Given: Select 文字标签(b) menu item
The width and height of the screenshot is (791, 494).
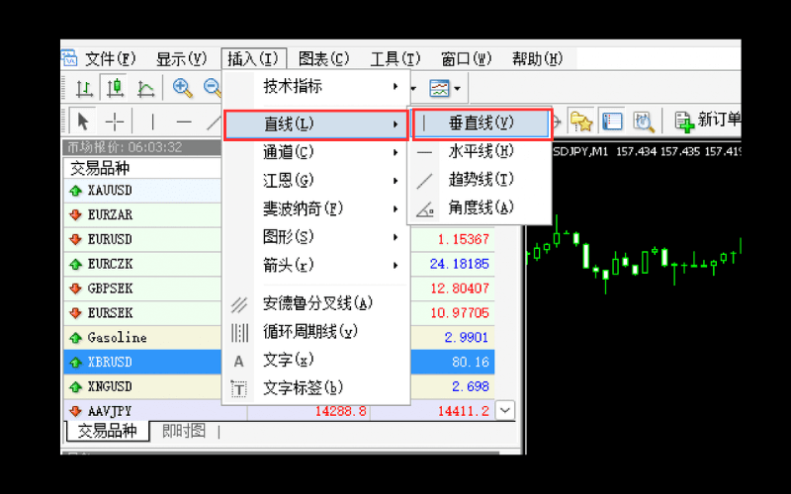Looking at the screenshot, I should click(315, 388).
